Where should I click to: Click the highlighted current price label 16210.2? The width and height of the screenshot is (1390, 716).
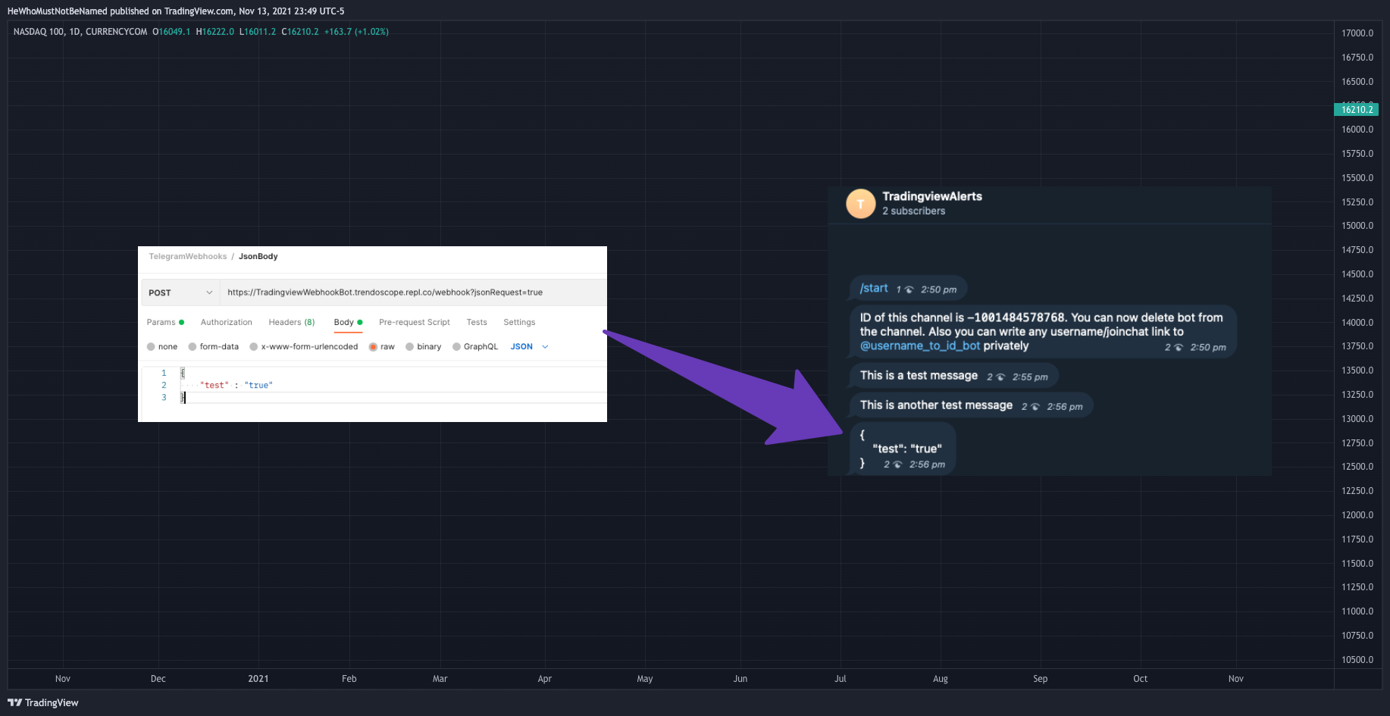pos(1357,110)
